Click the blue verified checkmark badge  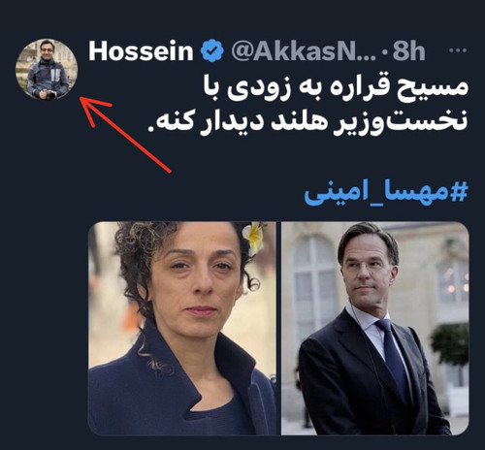212,50
